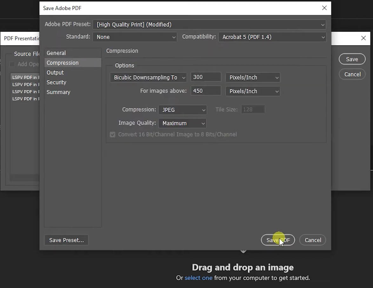Select the first LSPV PDF source file

[25, 77]
